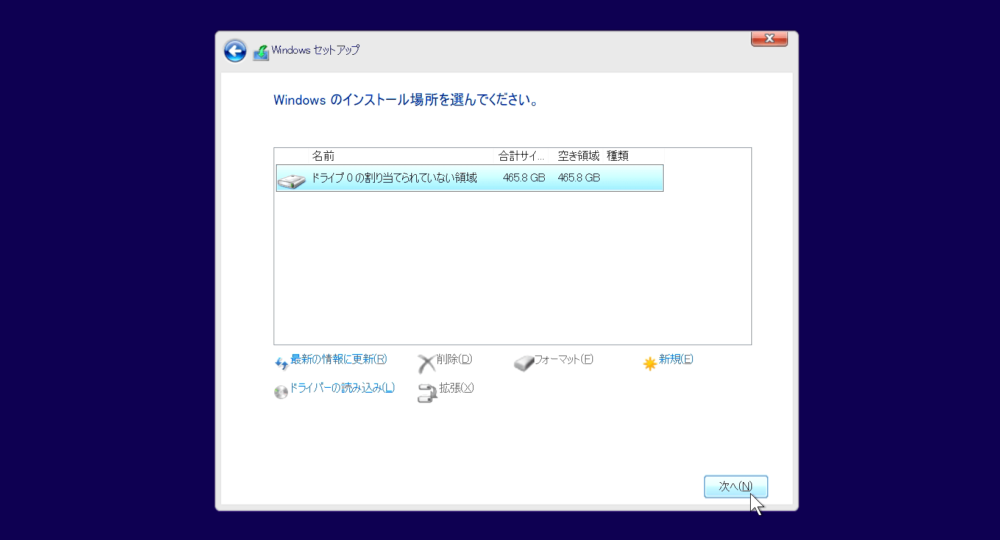Create a partition with 新規(E) link
Viewport: 1000px width, 540px height.
(676, 359)
